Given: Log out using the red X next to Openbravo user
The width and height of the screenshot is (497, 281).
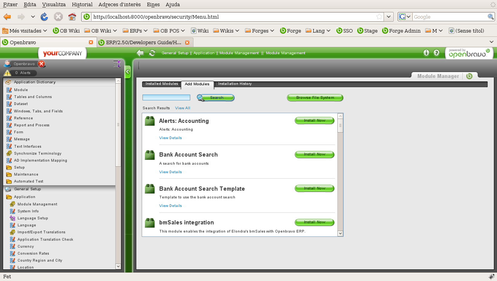Looking at the screenshot, I should 42,64.
